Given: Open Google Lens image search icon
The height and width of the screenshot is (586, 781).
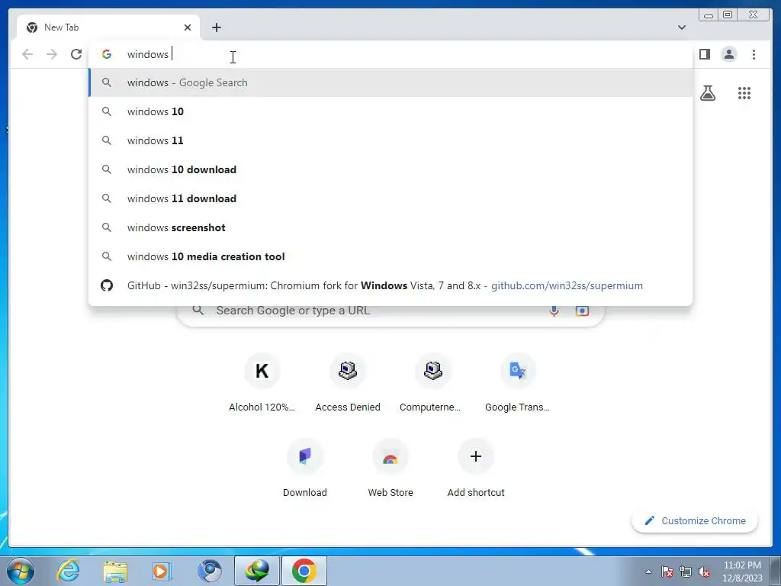Looking at the screenshot, I should tap(582, 311).
